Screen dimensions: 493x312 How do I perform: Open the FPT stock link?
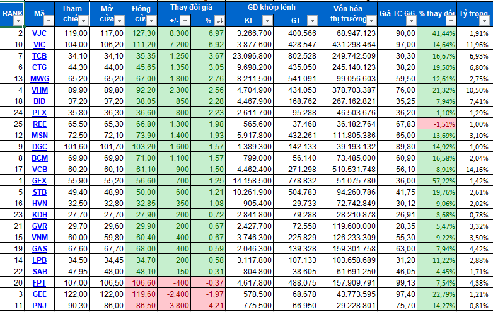pyautogui.click(x=39, y=283)
